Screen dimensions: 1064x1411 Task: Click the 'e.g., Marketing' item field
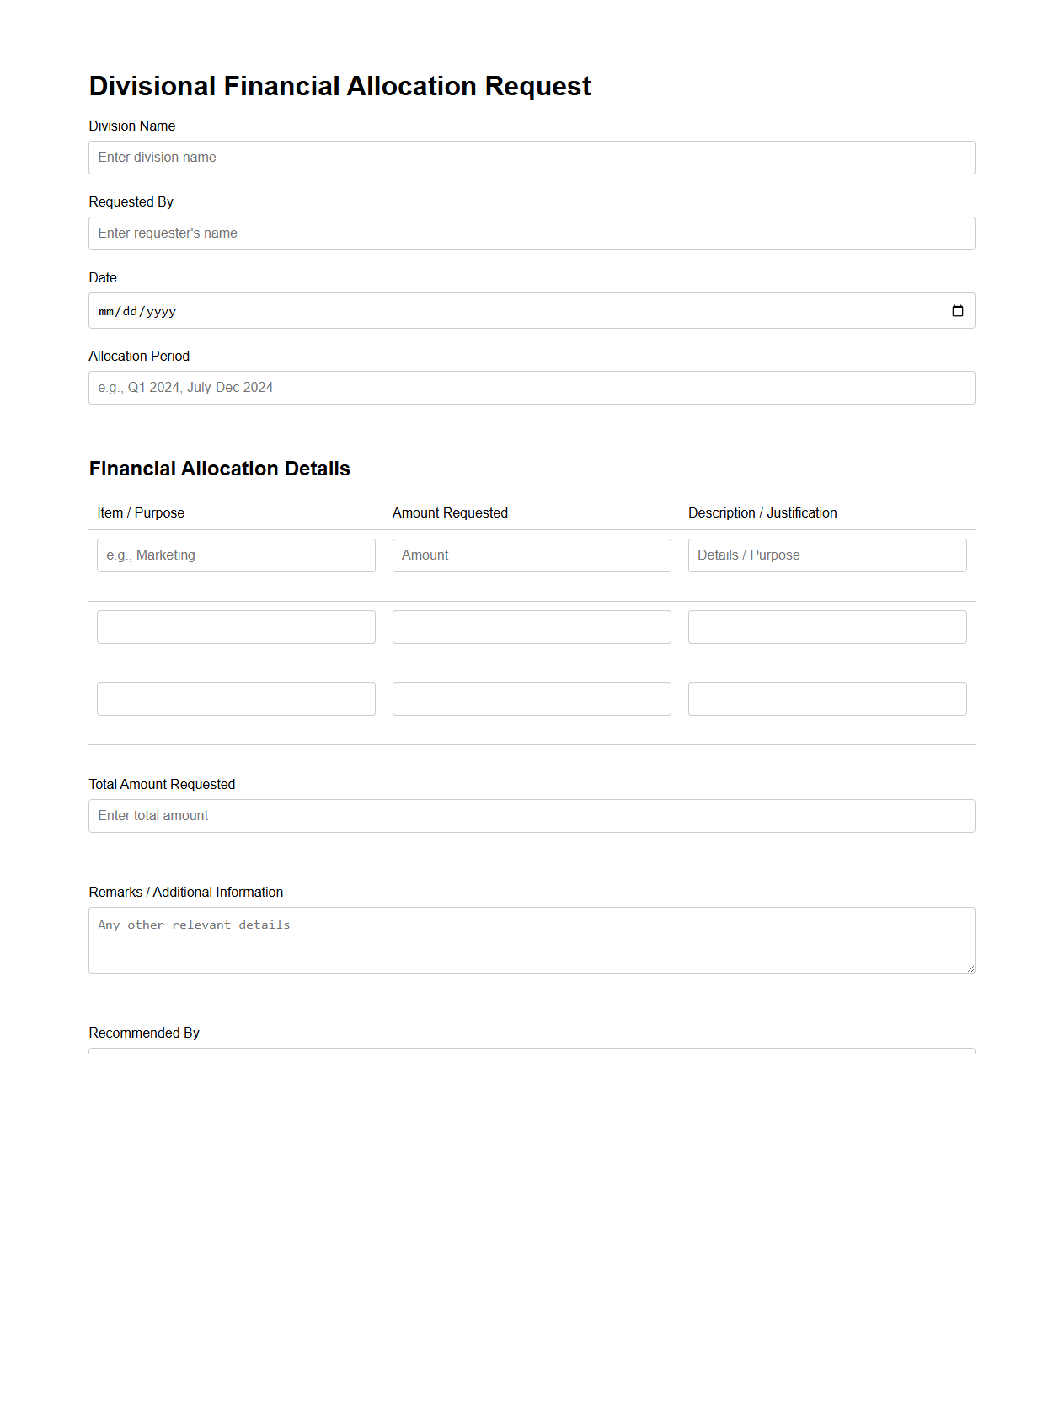coord(236,555)
